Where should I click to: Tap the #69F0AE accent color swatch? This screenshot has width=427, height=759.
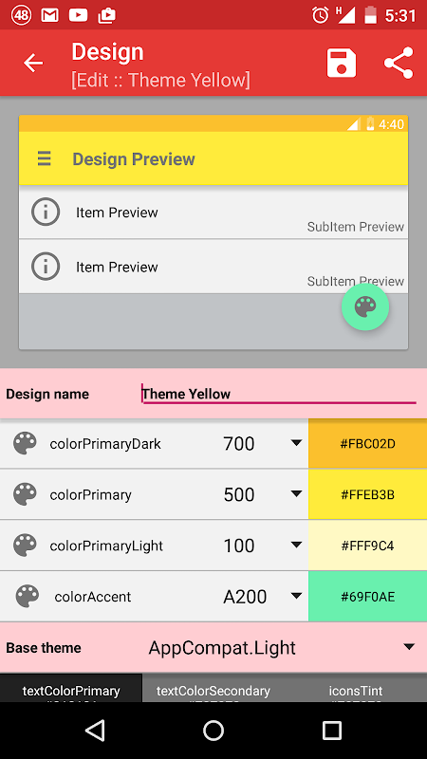point(367,597)
